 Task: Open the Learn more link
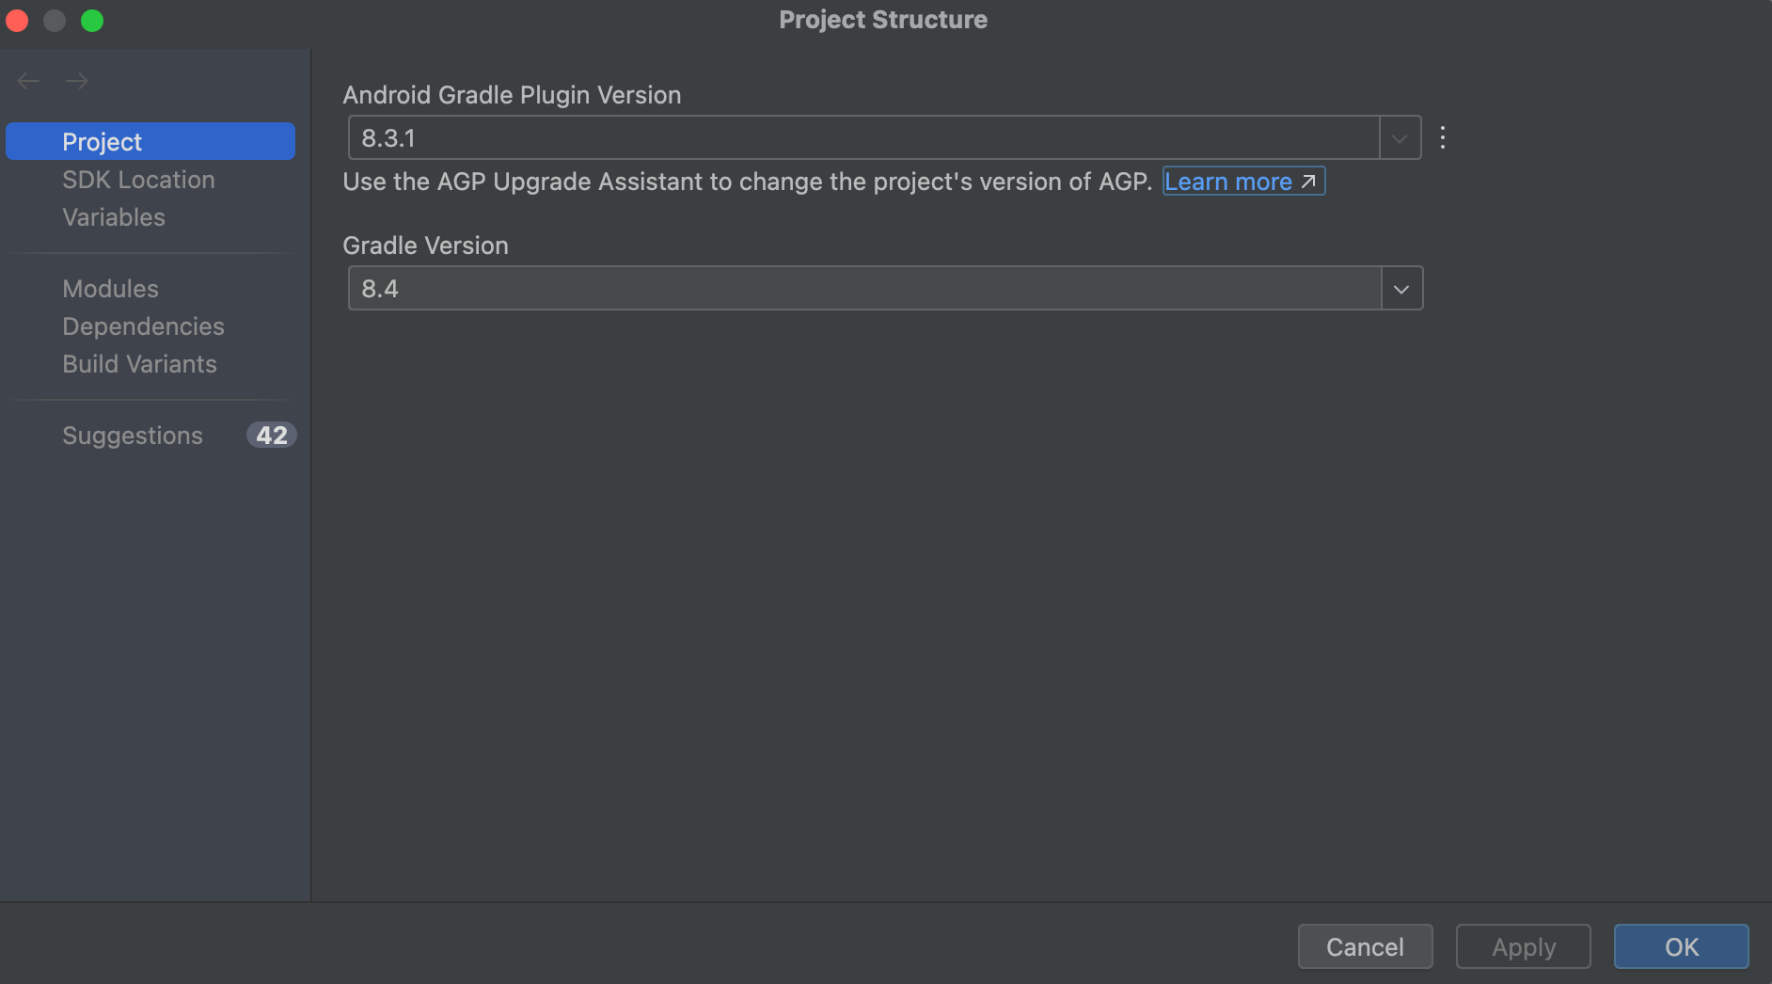click(1242, 182)
